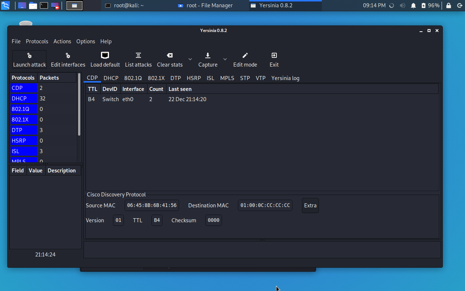465x291 pixels.
Task: Click the Checksum value field
Action: (214, 220)
